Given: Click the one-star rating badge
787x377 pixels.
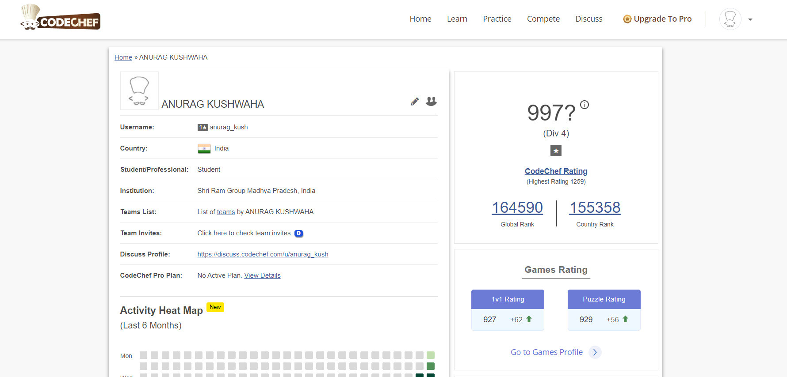Looking at the screenshot, I should [x=556, y=151].
